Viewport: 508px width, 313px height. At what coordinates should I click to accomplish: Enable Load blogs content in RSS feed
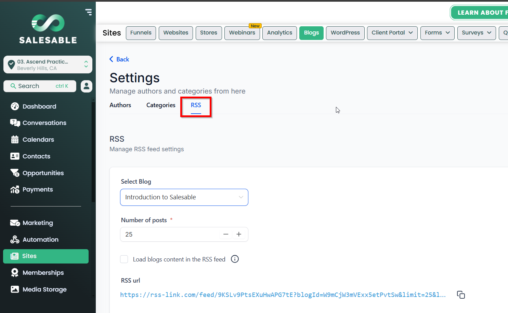click(124, 259)
